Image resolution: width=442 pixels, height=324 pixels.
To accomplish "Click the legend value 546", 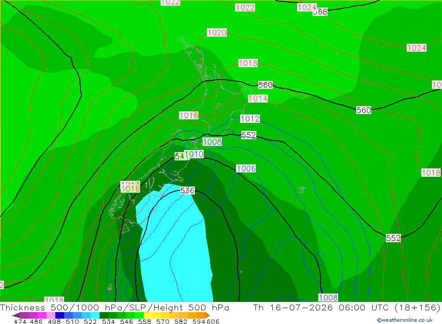I will point(126,321).
